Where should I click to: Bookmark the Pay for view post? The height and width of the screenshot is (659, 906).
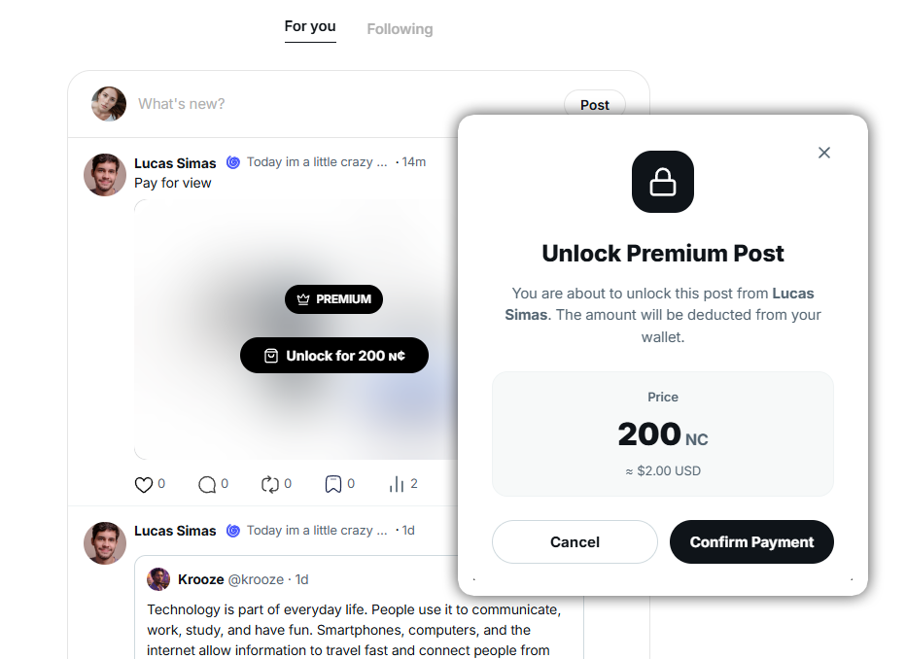(333, 484)
